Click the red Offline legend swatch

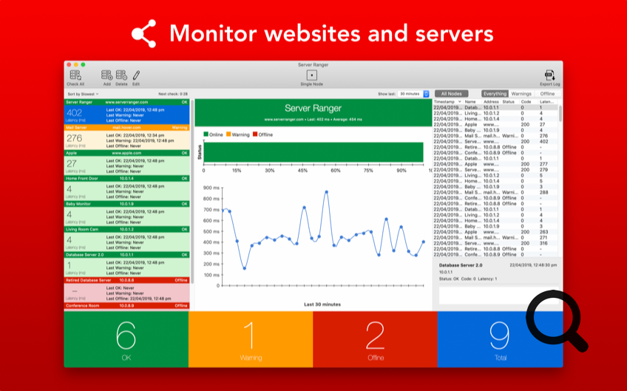click(x=256, y=134)
